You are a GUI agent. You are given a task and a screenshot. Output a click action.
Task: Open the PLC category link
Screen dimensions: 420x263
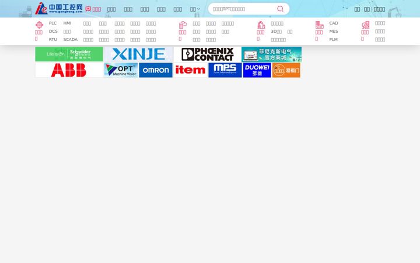(x=52, y=23)
